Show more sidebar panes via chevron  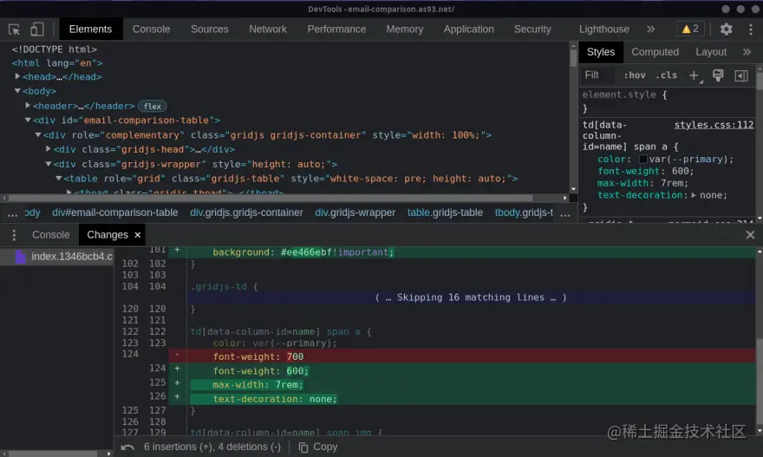747,51
